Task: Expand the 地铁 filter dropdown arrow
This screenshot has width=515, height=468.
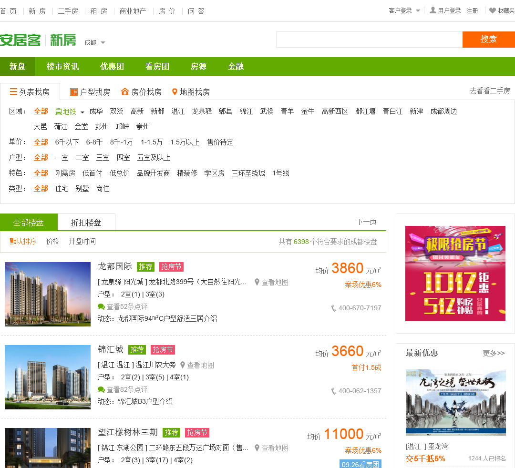Action: [82, 112]
